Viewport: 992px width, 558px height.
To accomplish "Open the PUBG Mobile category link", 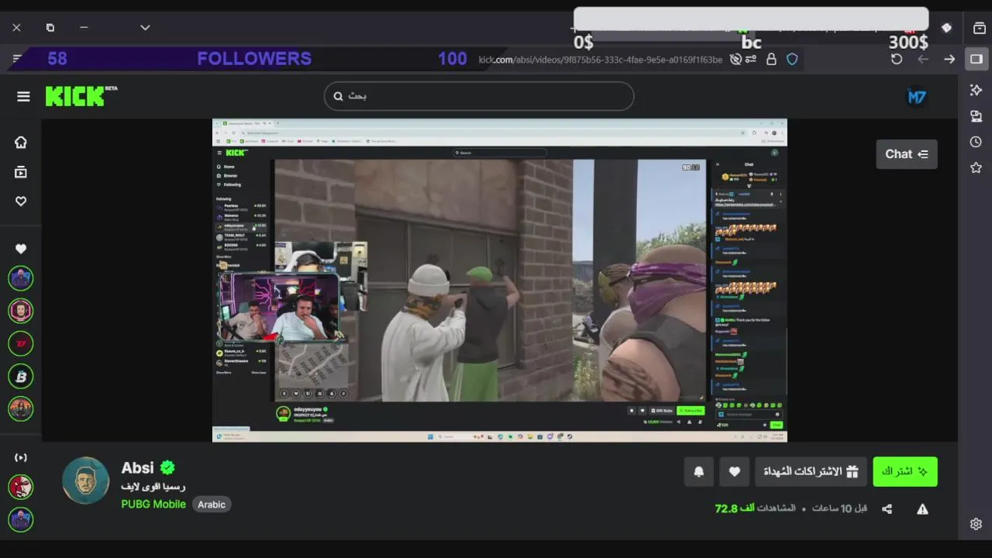I will coord(153,504).
